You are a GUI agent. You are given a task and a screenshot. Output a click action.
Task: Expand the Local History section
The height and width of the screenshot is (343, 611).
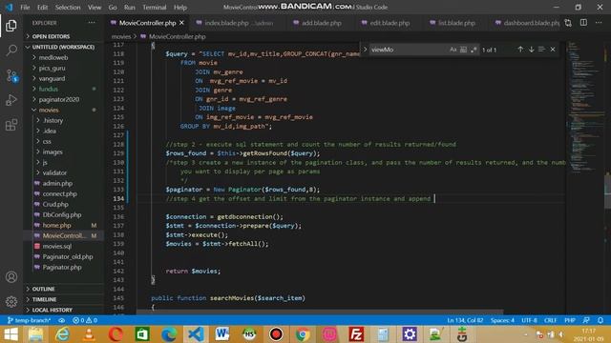(64, 310)
